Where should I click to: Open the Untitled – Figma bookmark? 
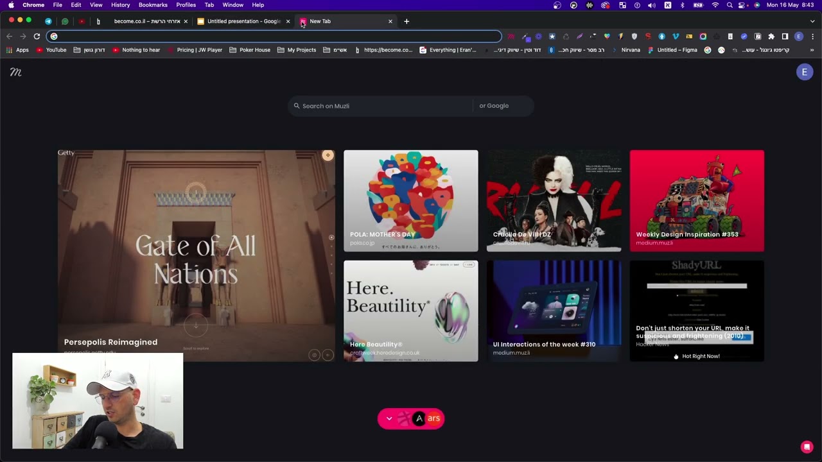(672, 50)
